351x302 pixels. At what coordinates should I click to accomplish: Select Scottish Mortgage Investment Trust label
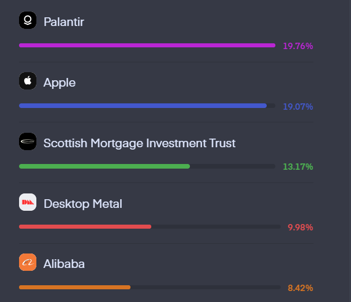(140, 143)
